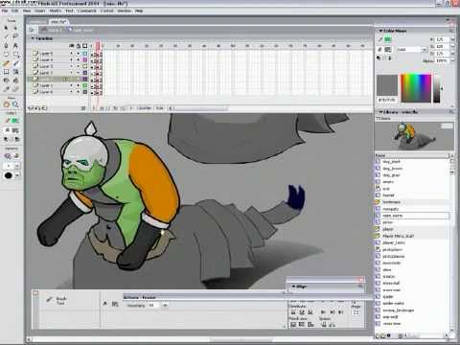Viewport: 460px width, 345px height.
Task: Open the Help menu
Action: tap(139, 11)
